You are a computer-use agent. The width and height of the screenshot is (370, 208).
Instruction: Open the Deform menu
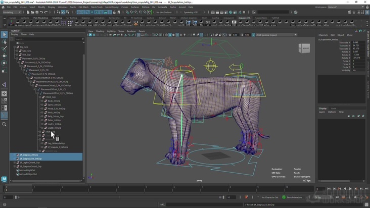[x=146, y=7]
